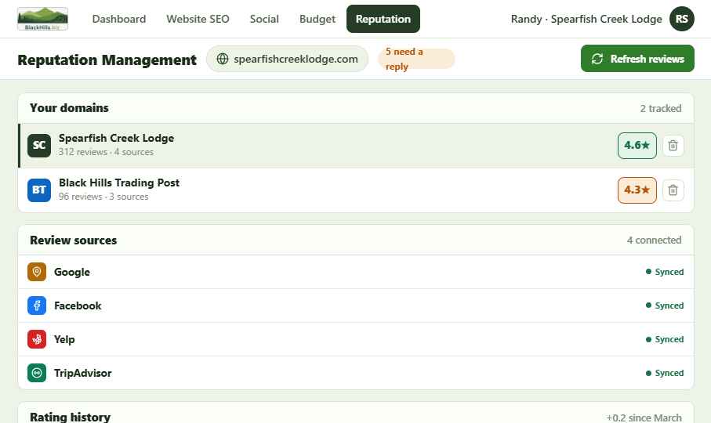Select the Reputation tab
This screenshot has height=423, width=711.
point(383,19)
